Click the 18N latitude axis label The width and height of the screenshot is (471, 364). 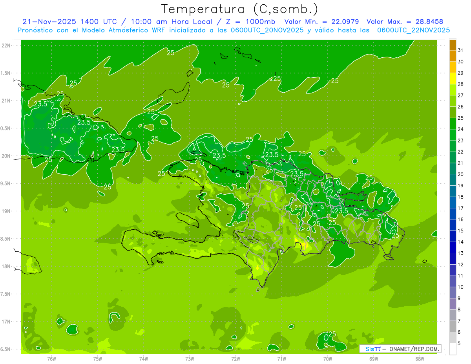coord(5,266)
